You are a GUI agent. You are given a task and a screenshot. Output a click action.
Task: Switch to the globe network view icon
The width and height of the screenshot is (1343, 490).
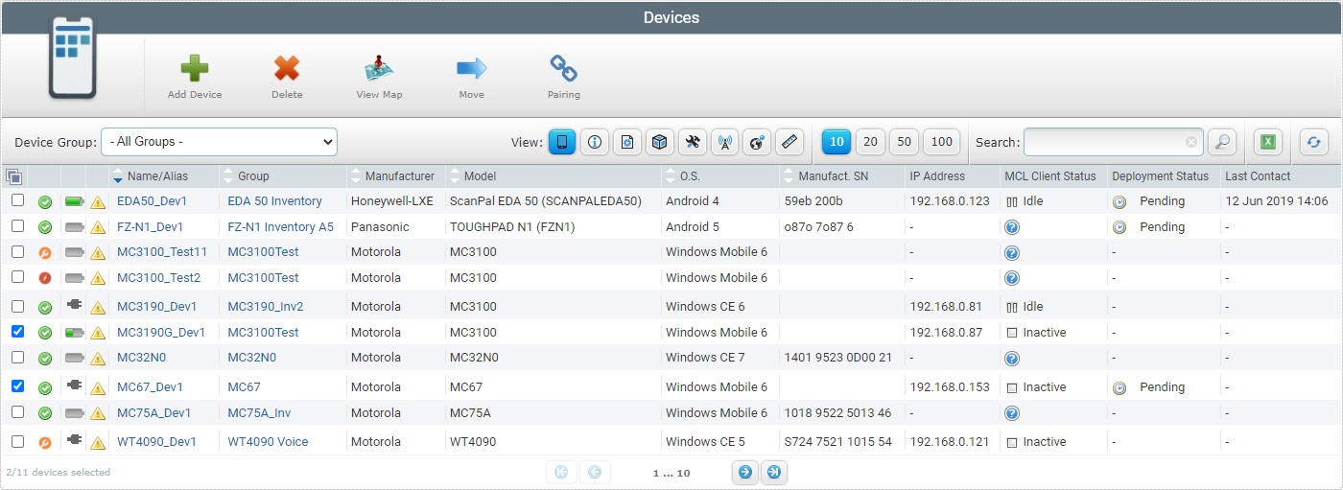[x=758, y=142]
